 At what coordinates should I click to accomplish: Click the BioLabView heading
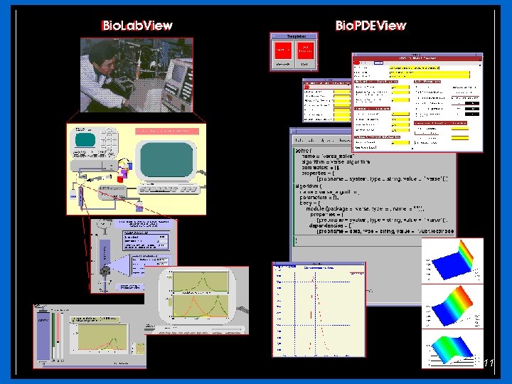[x=137, y=26]
